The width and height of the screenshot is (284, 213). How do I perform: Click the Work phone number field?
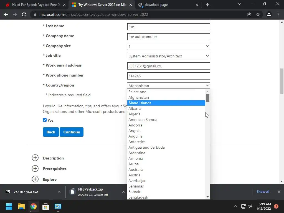point(168,76)
